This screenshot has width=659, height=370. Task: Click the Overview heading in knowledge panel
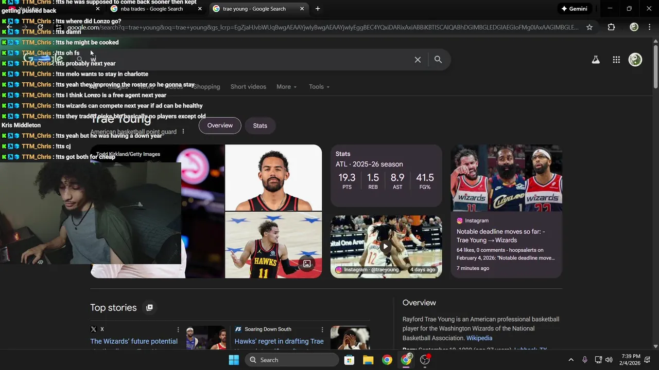pyautogui.click(x=419, y=303)
